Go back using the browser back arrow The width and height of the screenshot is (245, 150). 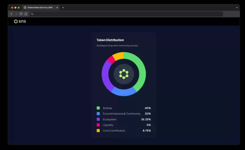(11, 14)
